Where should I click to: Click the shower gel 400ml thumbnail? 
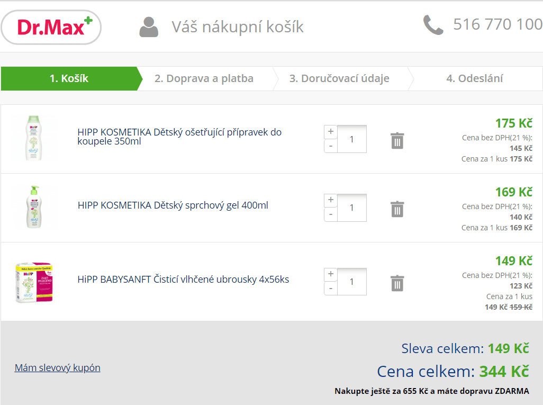click(34, 207)
